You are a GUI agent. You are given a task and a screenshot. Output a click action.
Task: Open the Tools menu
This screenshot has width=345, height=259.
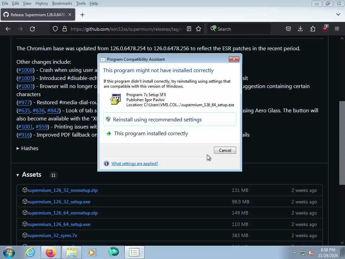point(81,3)
